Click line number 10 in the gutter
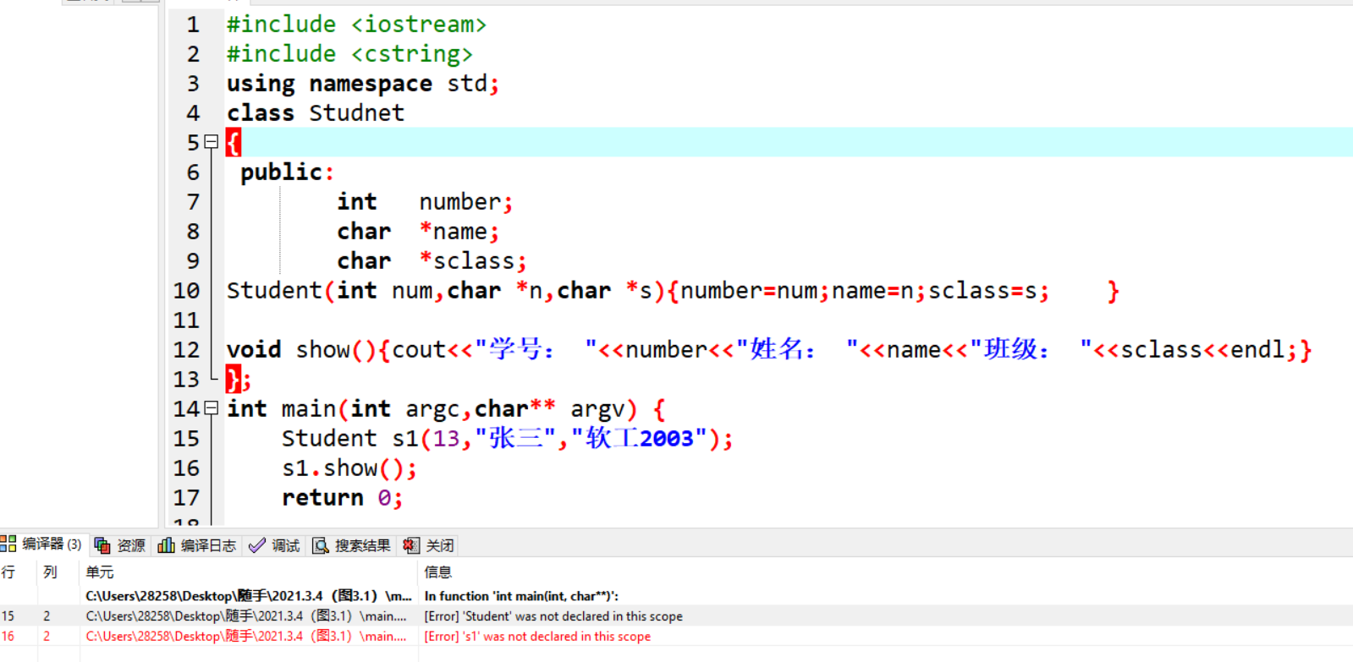1353x662 pixels. click(186, 291)
